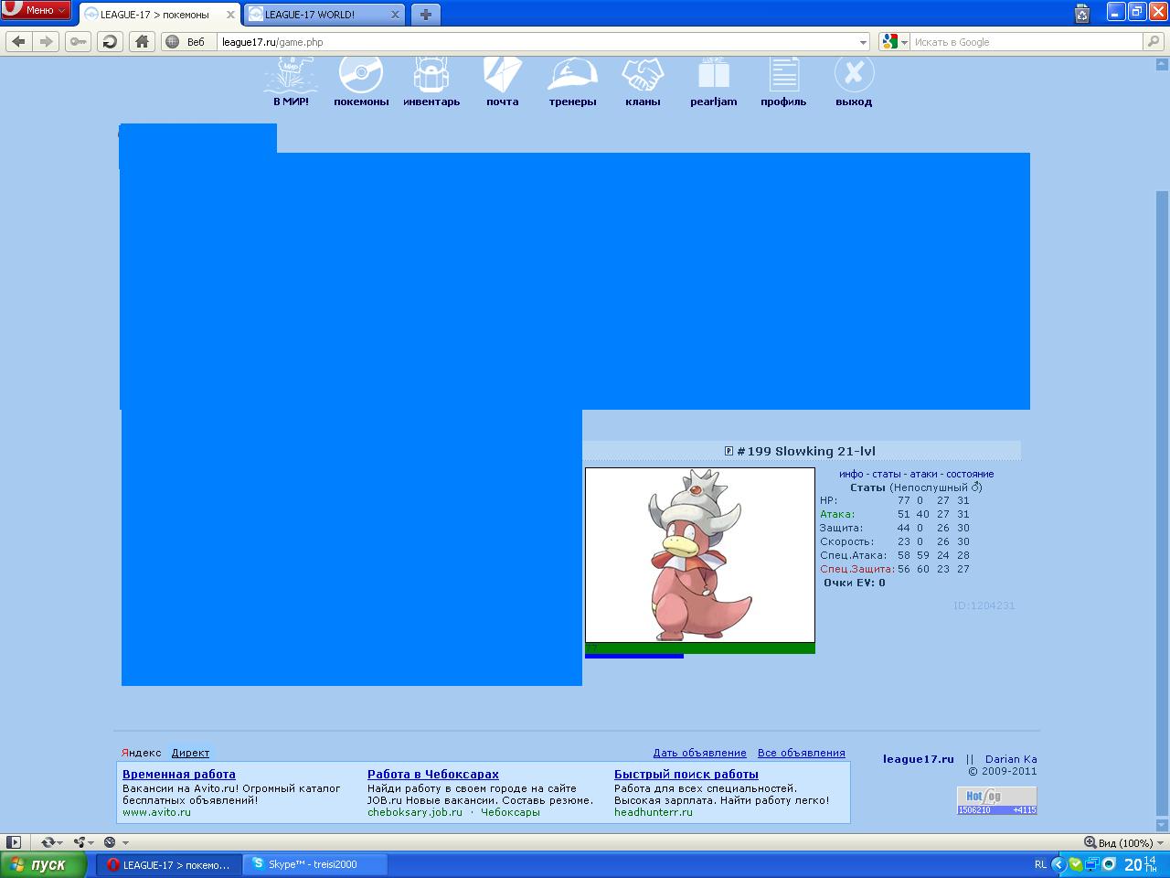
Task: Select the "ID:1204231" text
Action: [984, 605]
